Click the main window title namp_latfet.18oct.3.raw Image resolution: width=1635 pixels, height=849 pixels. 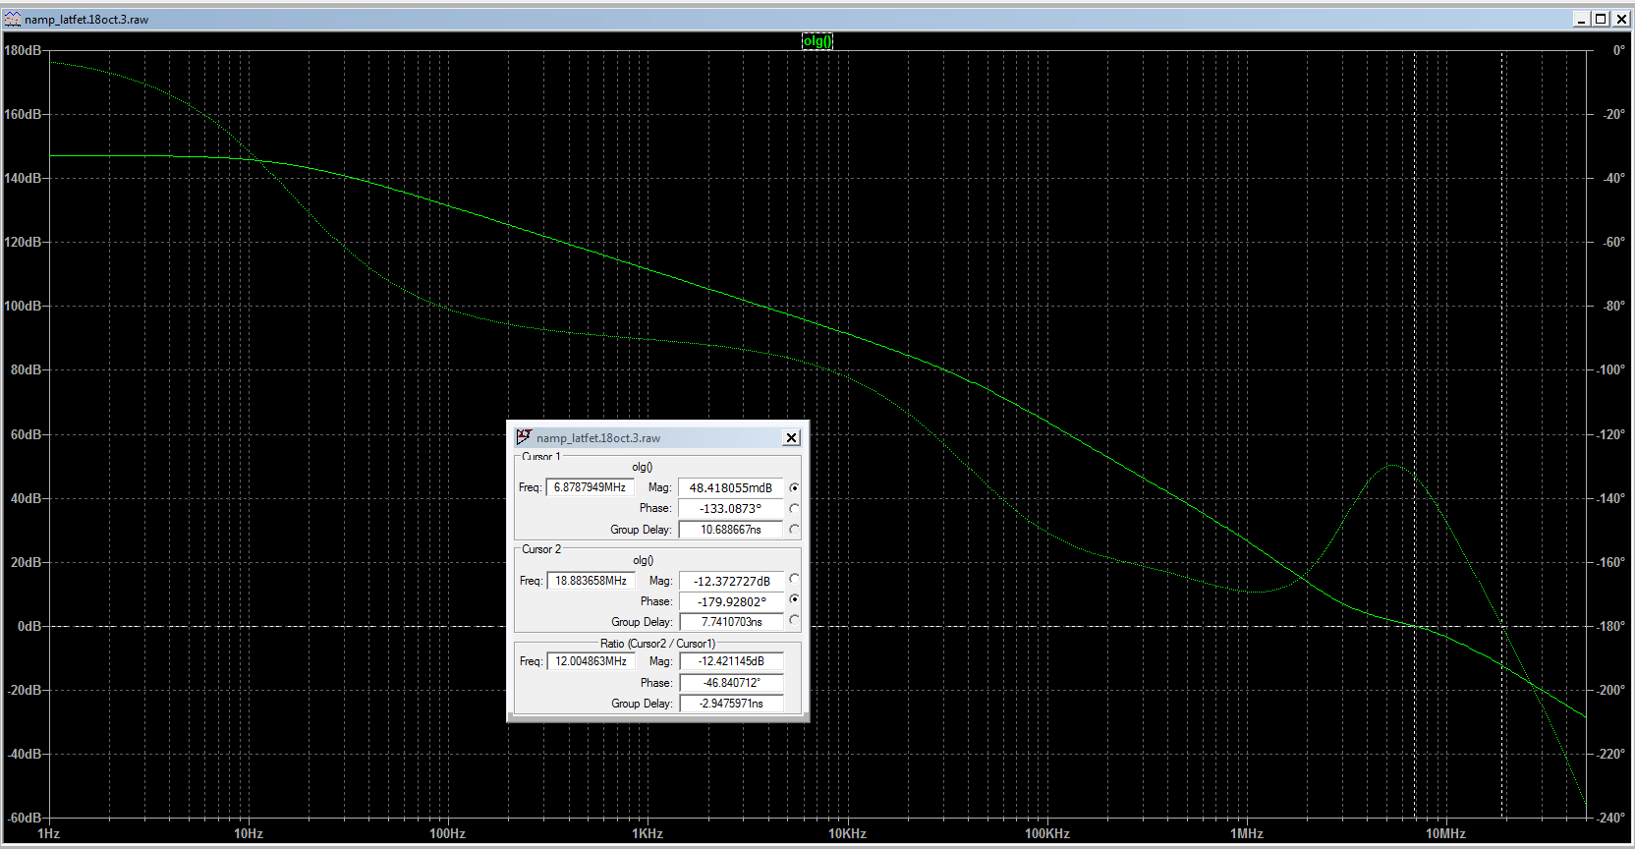click(86, 20)
